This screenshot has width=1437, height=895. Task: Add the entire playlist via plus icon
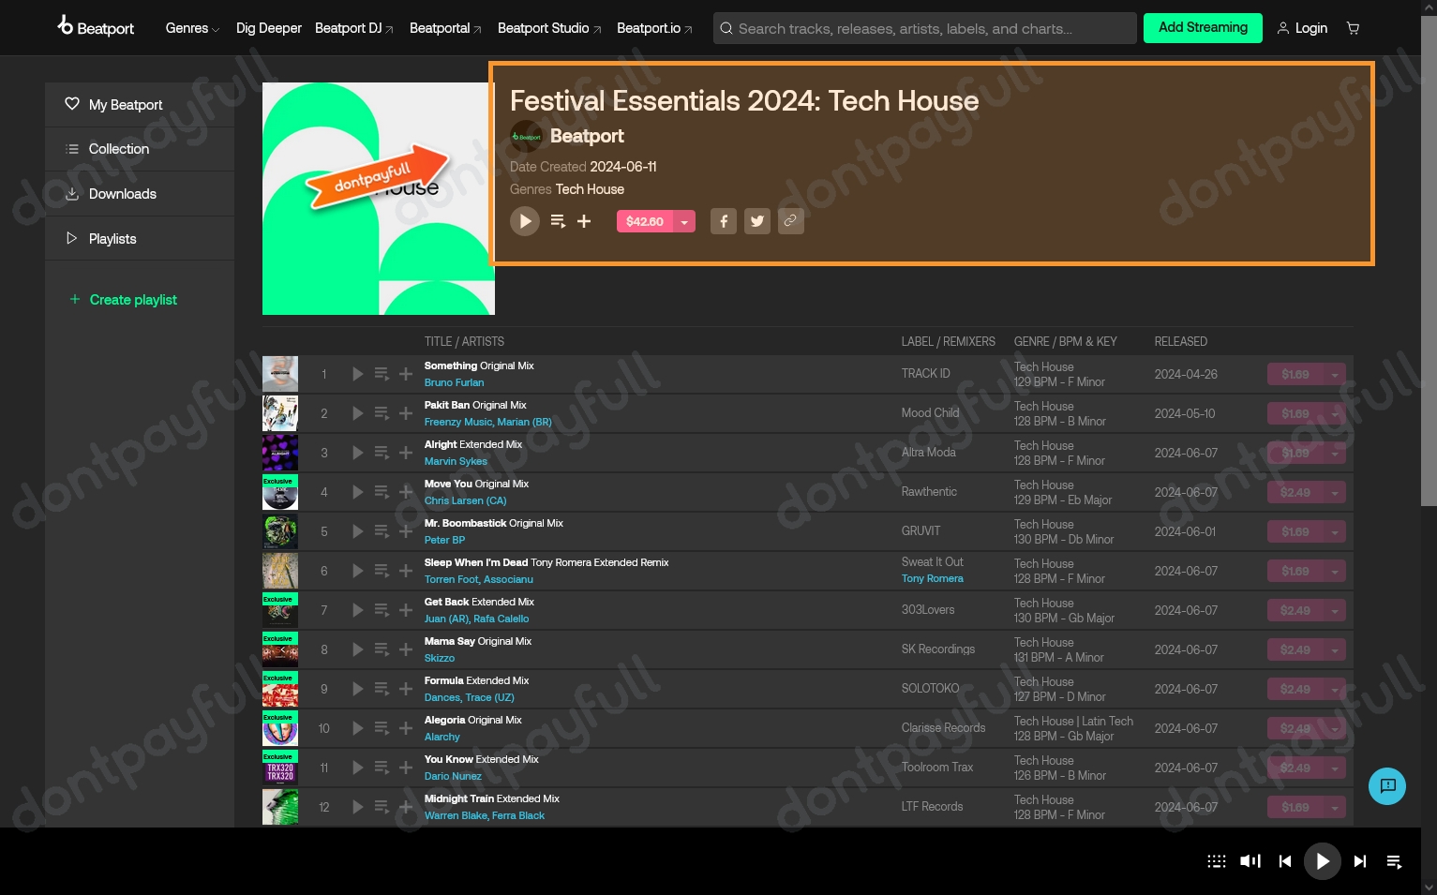point(584,221)
